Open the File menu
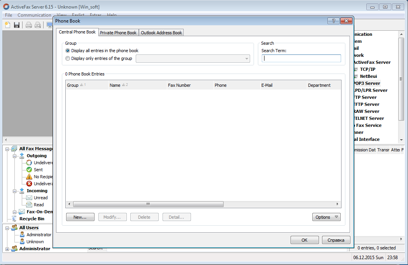This screenshot has height=265, width=408. coord(9,15)
